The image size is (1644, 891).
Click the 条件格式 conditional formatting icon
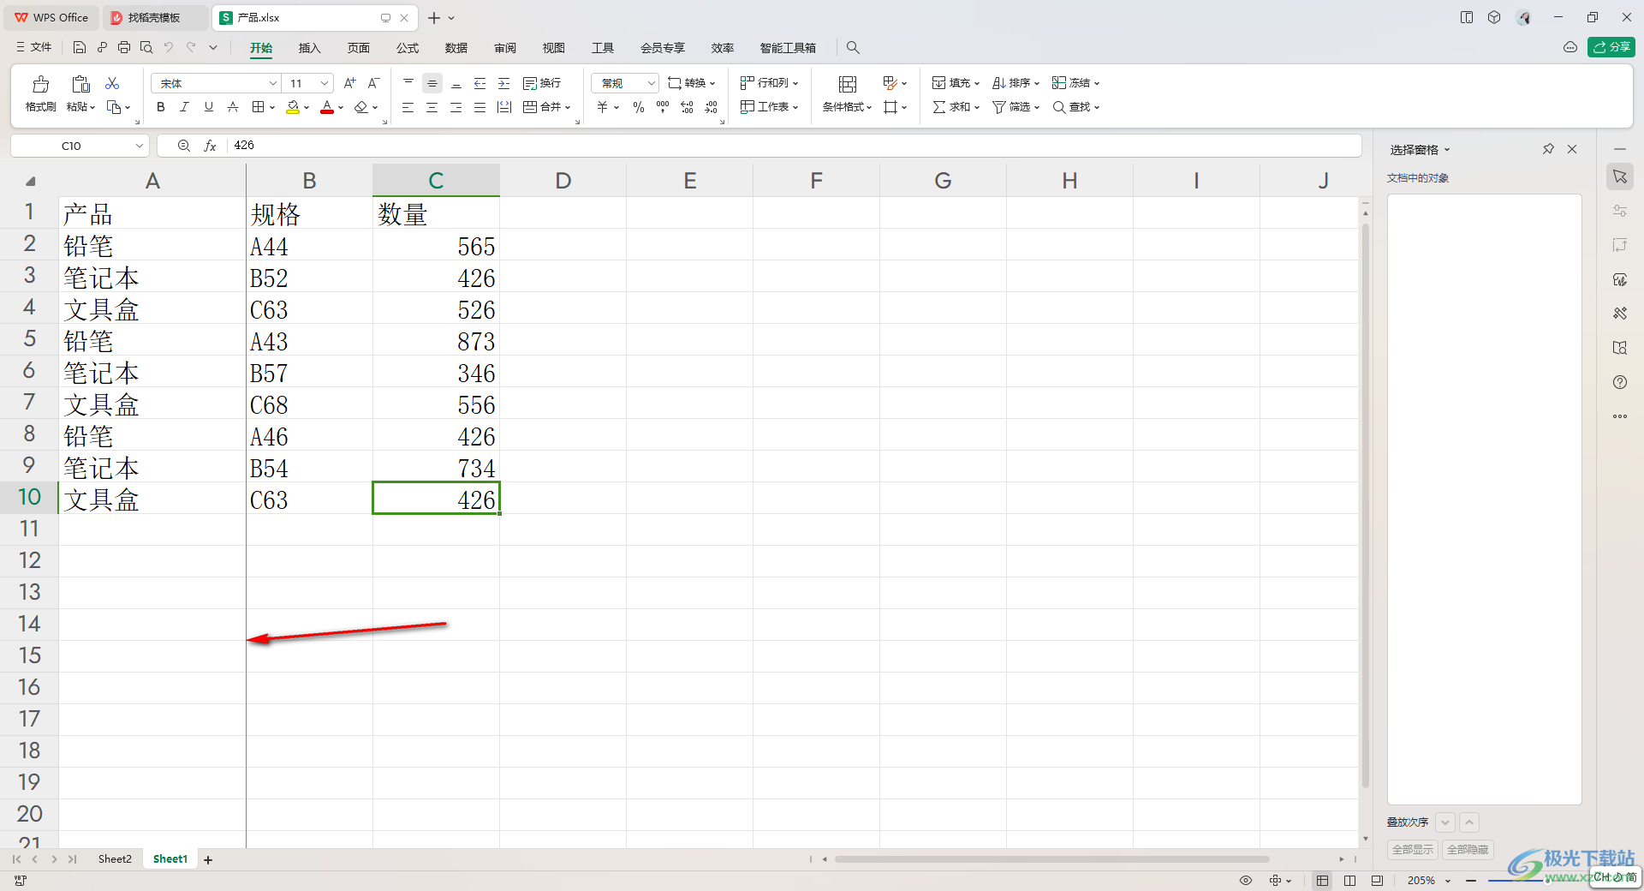(848, 84)
